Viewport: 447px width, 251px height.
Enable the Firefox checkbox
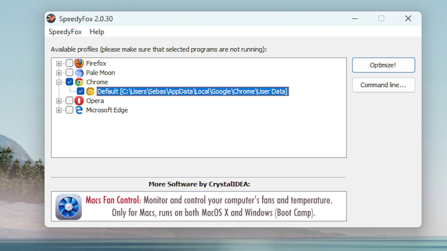tap(69, 63)
